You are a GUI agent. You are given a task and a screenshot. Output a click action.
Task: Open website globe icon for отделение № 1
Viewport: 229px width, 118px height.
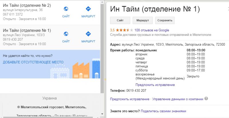(66, 34)
